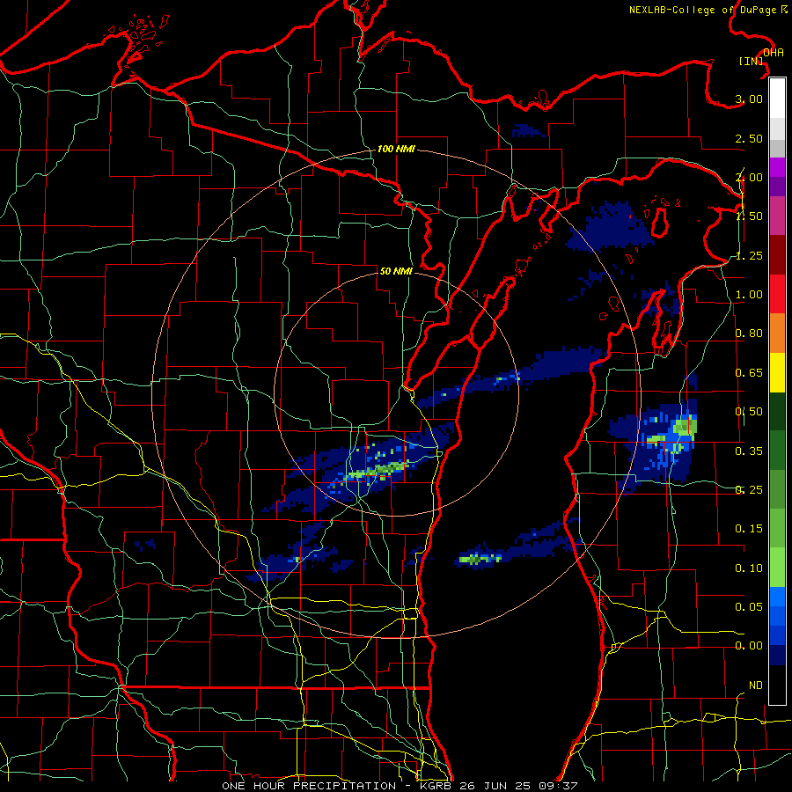Click the 100 NMI range ring label
The image size is (792, 792).
pos(396,149)
